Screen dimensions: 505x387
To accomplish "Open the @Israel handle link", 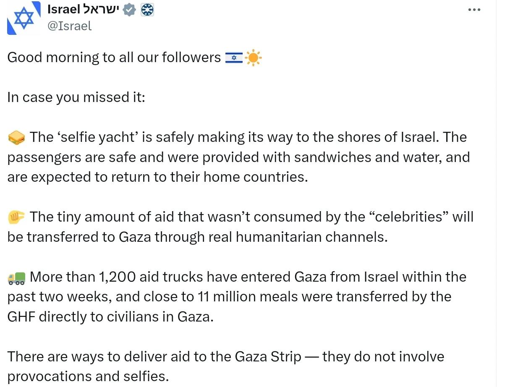I will [70, 26].
